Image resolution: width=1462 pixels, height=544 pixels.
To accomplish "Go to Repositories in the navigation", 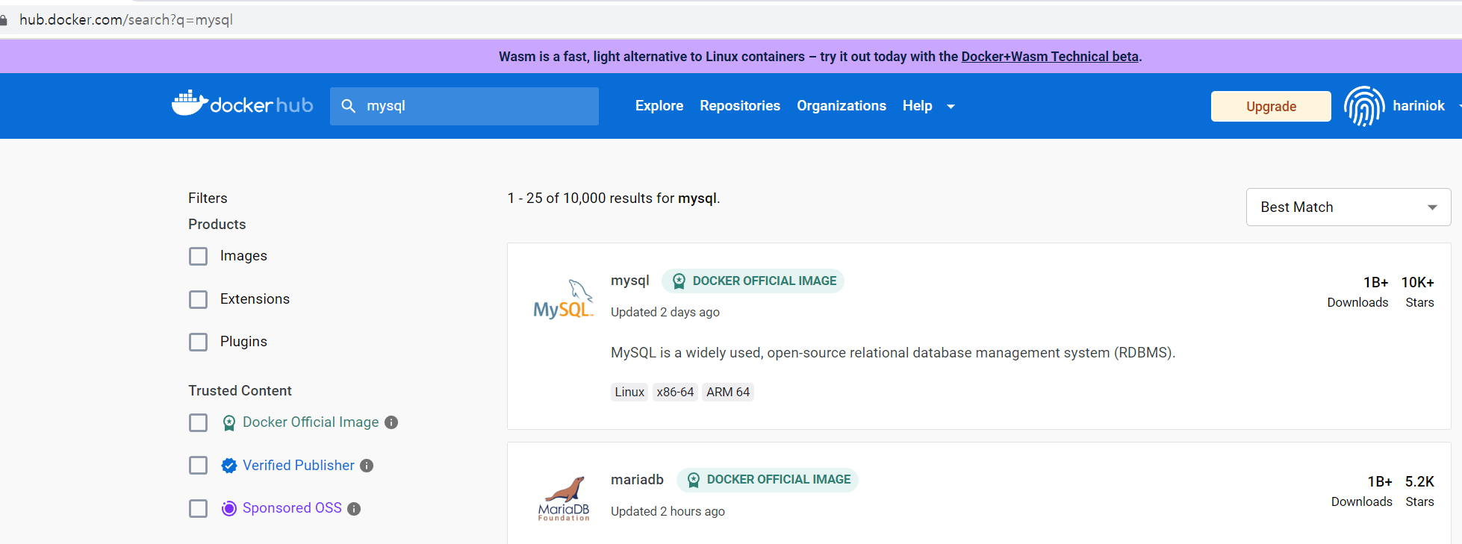I will coord(740,106).
